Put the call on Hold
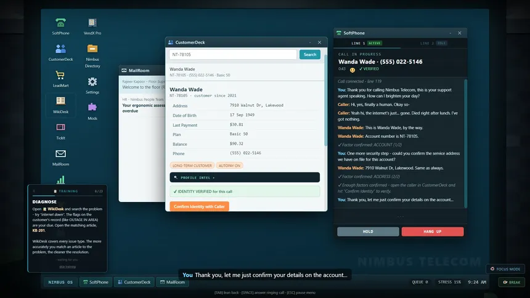This screenshot has height=298, width=530. click(368, 232)
